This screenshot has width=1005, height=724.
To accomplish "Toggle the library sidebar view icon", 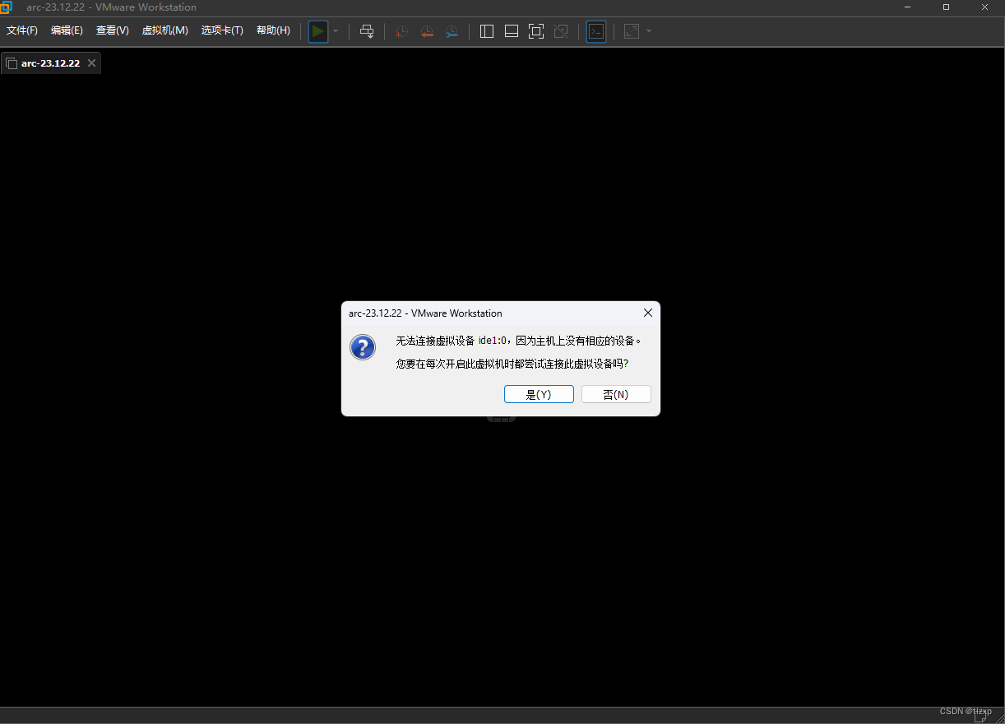I will (487, 31).
